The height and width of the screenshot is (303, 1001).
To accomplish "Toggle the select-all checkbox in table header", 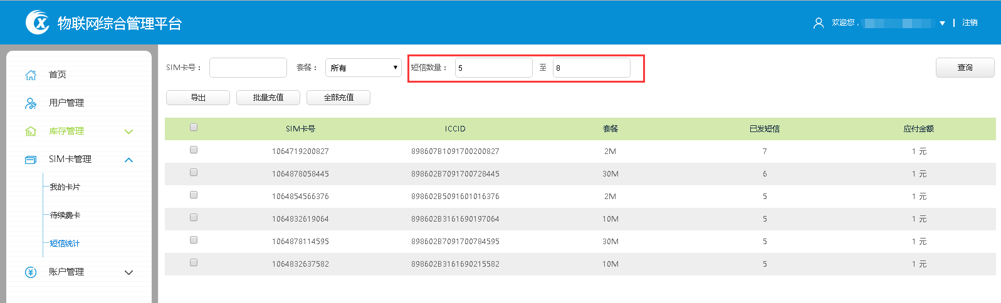I will pyautogui.click(x=194, y=128).
